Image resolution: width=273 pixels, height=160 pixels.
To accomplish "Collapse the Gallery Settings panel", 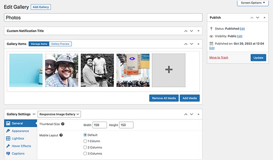I will point(198,114).
